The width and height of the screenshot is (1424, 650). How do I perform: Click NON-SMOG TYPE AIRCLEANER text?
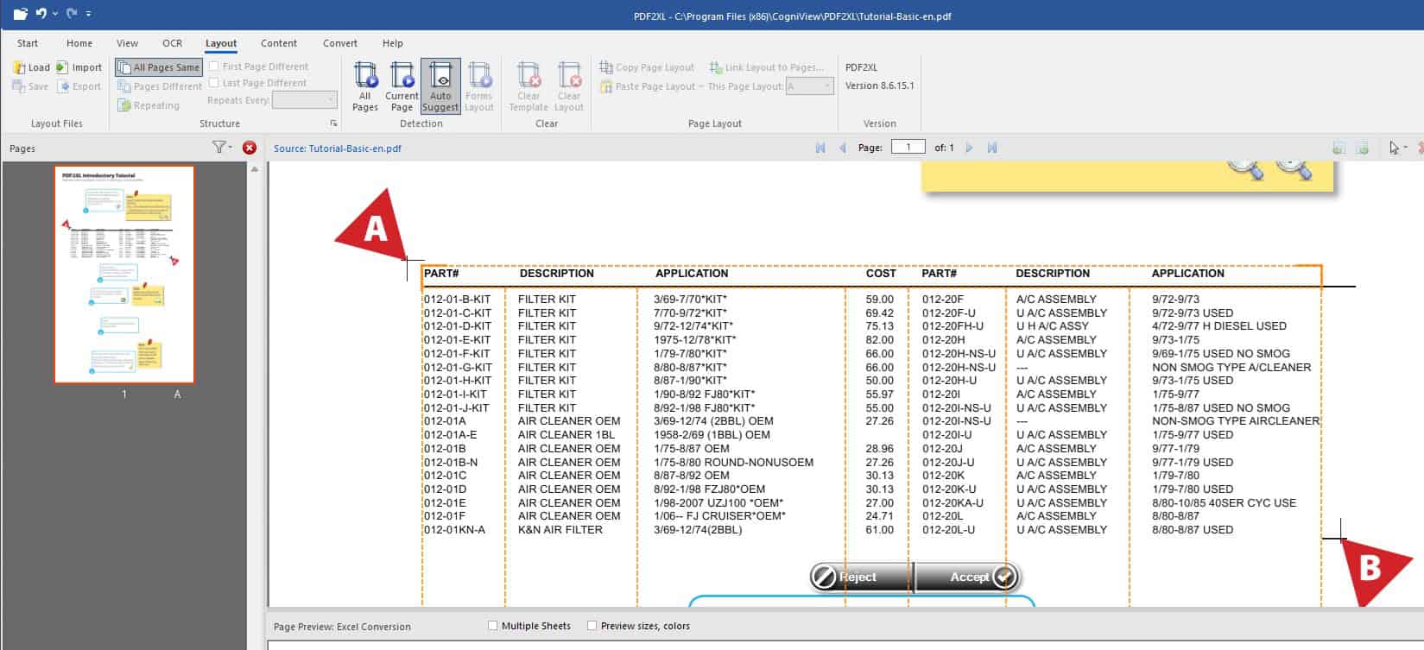tap(1236, 421)
